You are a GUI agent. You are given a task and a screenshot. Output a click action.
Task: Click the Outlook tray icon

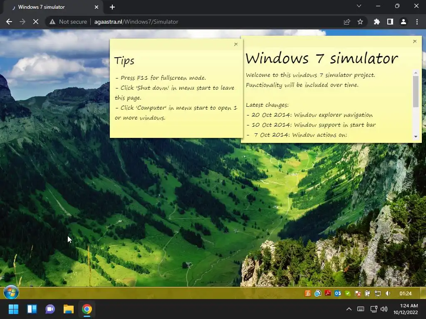click(338, 293)
